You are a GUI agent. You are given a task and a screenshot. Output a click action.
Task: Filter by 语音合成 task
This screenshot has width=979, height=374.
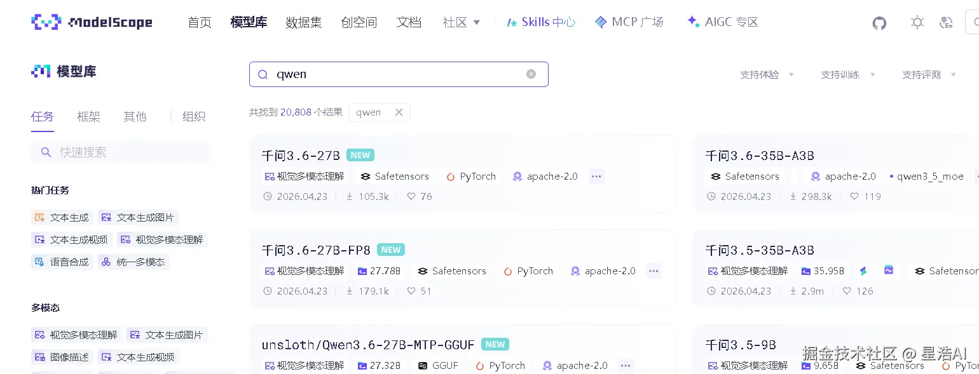[62, 262]
